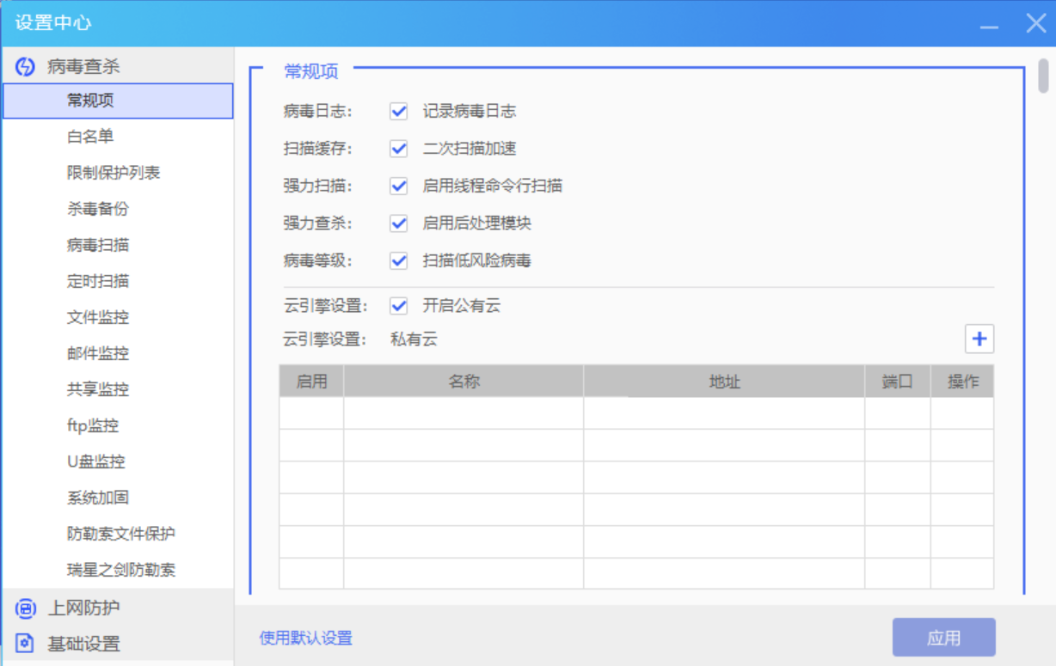The image size is (1056, 666).
Task: Add a private cloud with plus icon
Action: pos(979,339)
